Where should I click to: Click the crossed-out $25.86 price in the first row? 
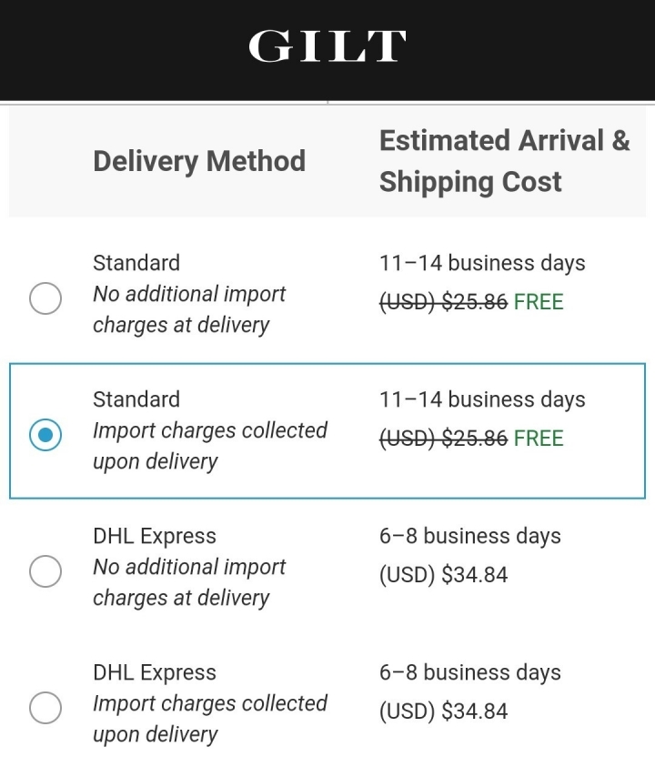443,302
